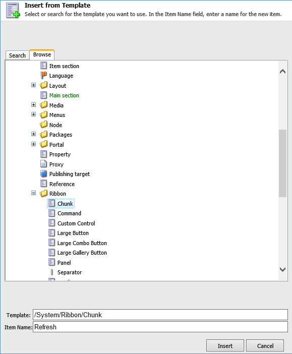
Task: Select the Custom Control label
Action: (x=76, y=223)
